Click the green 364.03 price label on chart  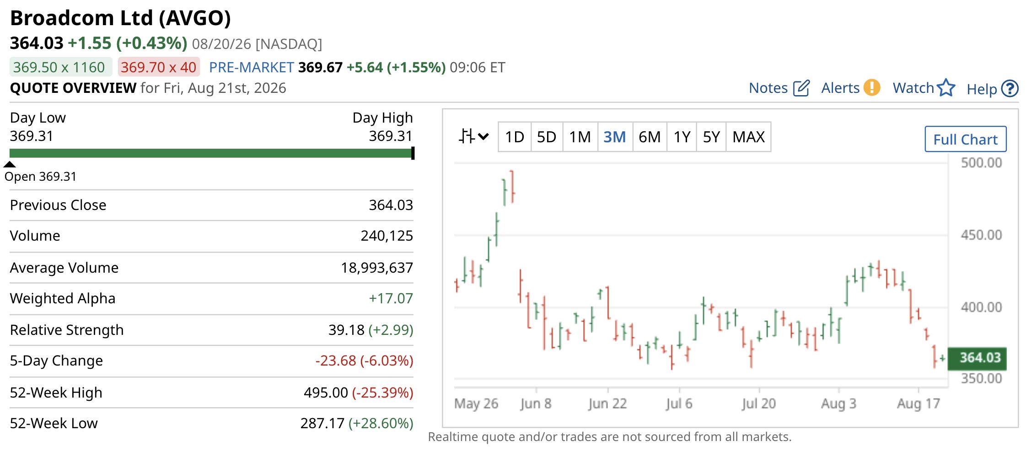point(977,358)
